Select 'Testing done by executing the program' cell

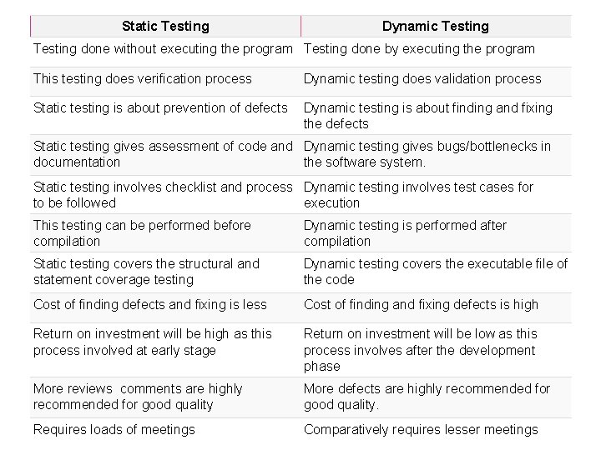point(436,52)
